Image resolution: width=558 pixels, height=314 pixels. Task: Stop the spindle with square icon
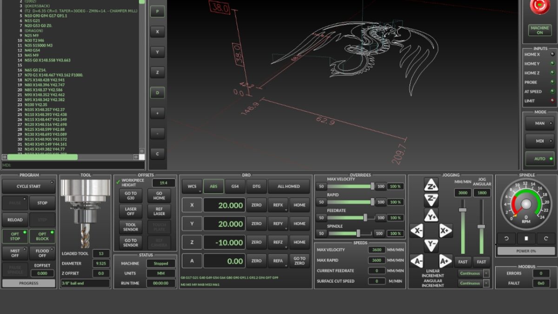tap(526, 239)
